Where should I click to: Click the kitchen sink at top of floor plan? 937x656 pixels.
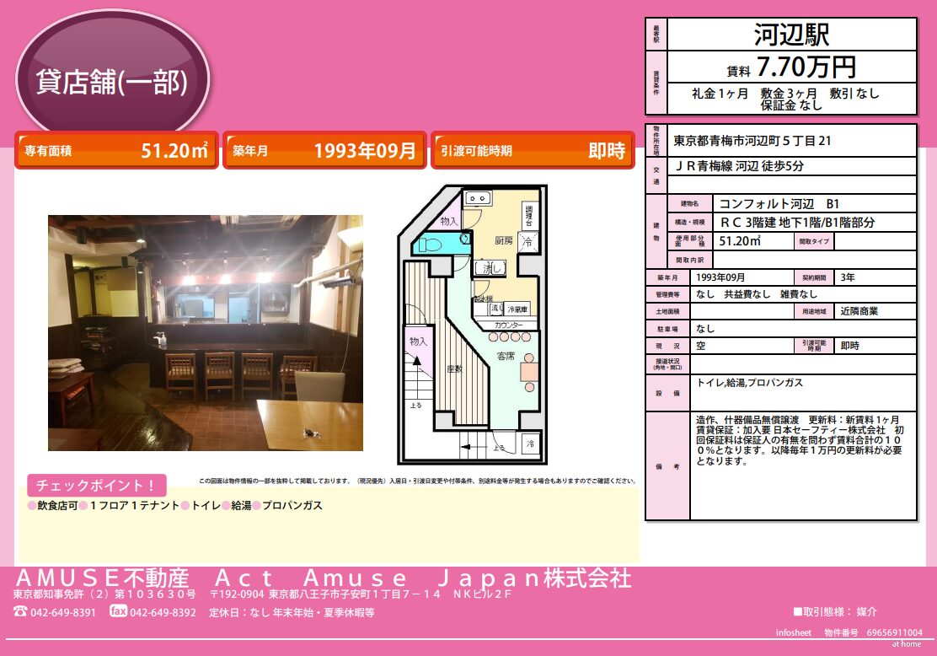[479, 199]
